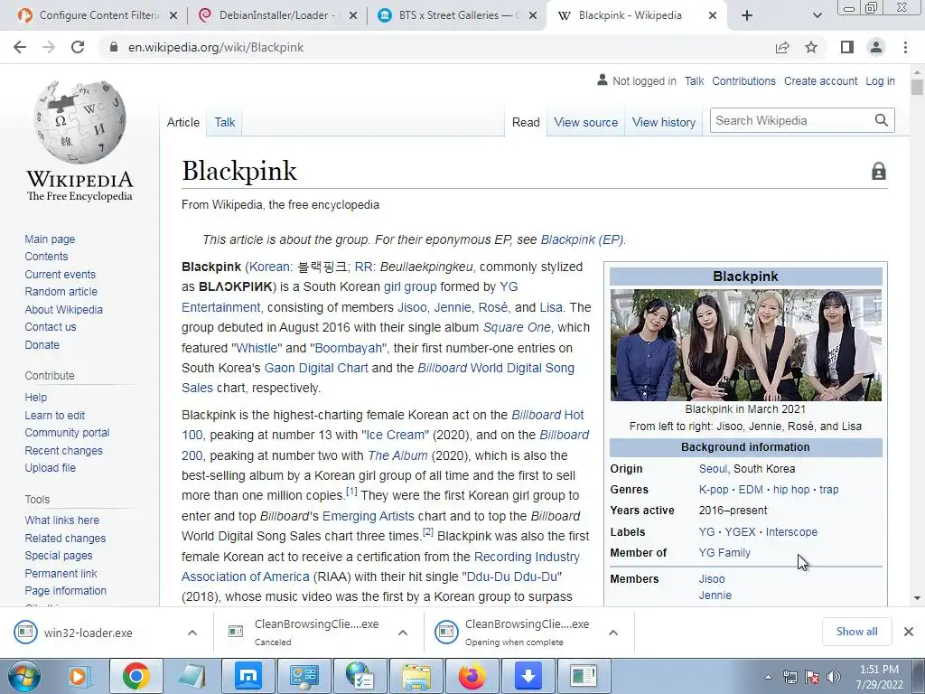925x694 pixels.
Task: Open the Contributions link
Action: tap(744, 81)
